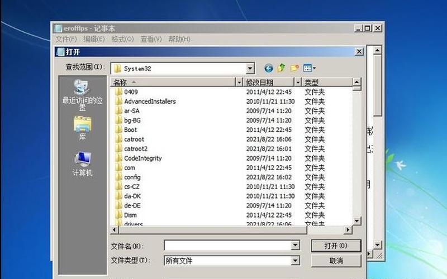Open the view menu icon in dialog toolbar

click(310, 68)
